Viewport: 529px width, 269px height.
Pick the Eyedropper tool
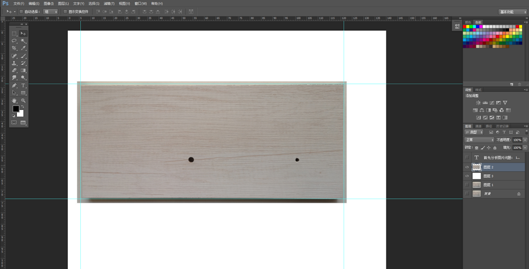coord(23,48)
